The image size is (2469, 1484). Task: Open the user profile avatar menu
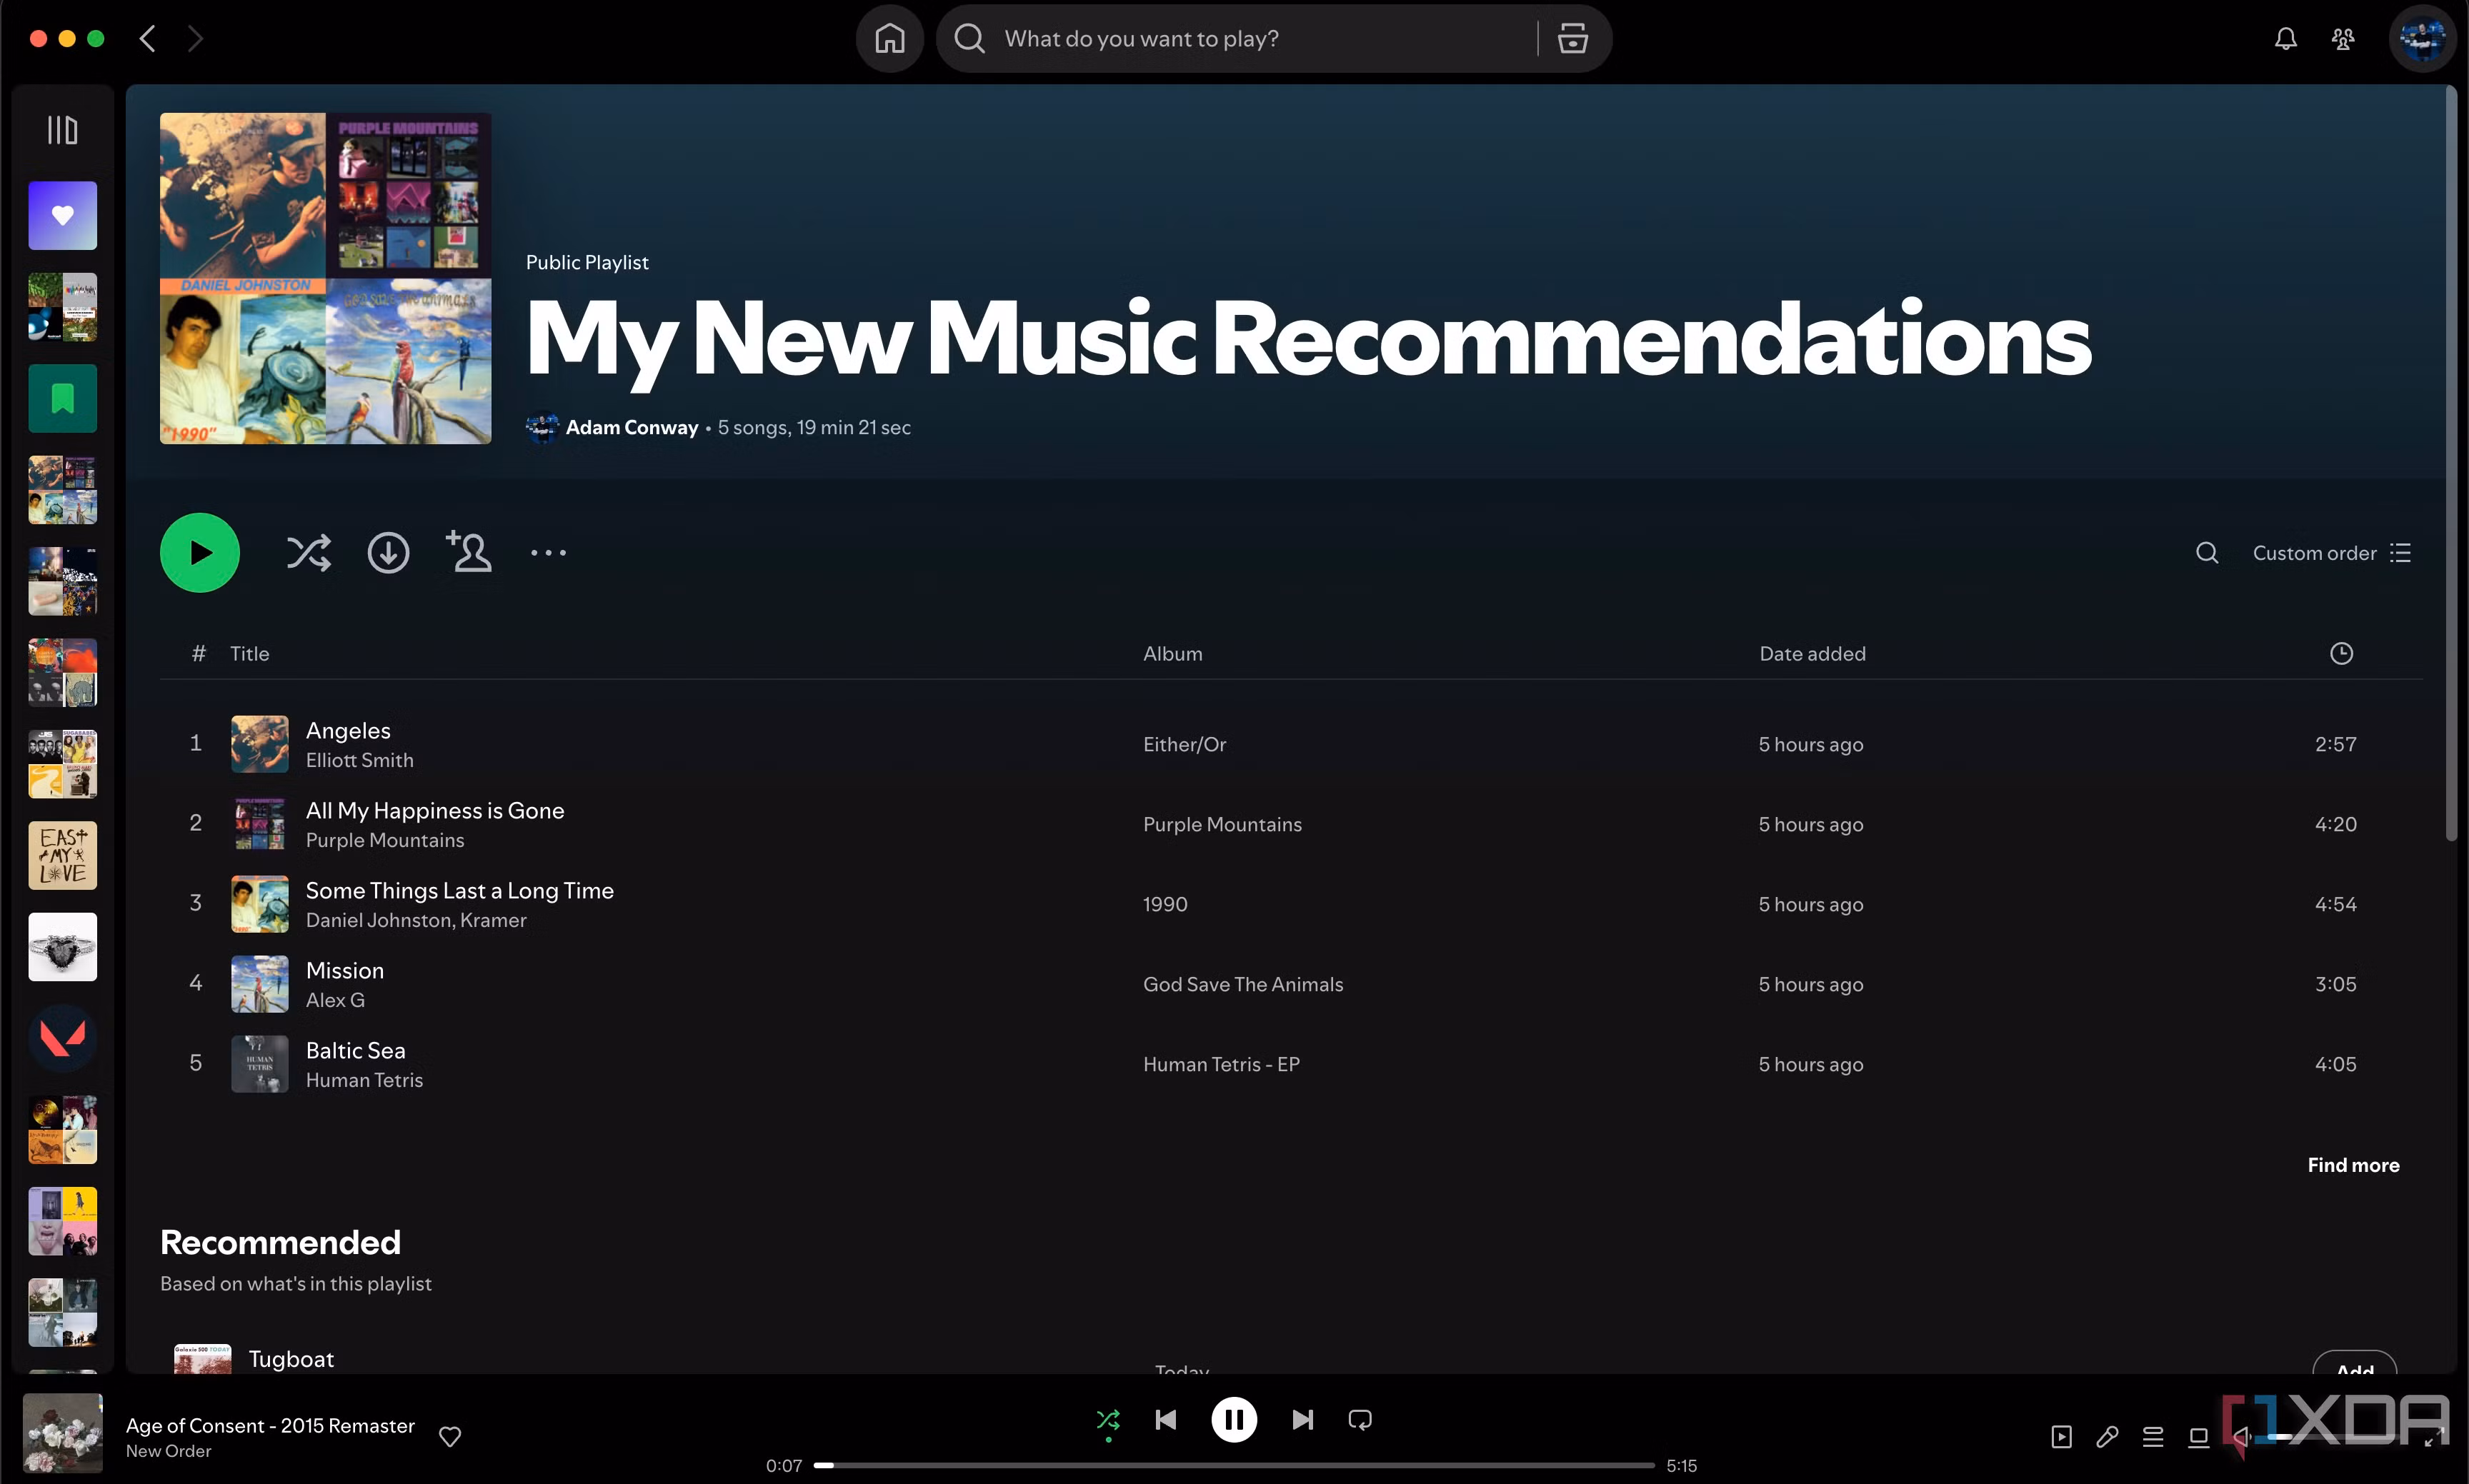2422,39
